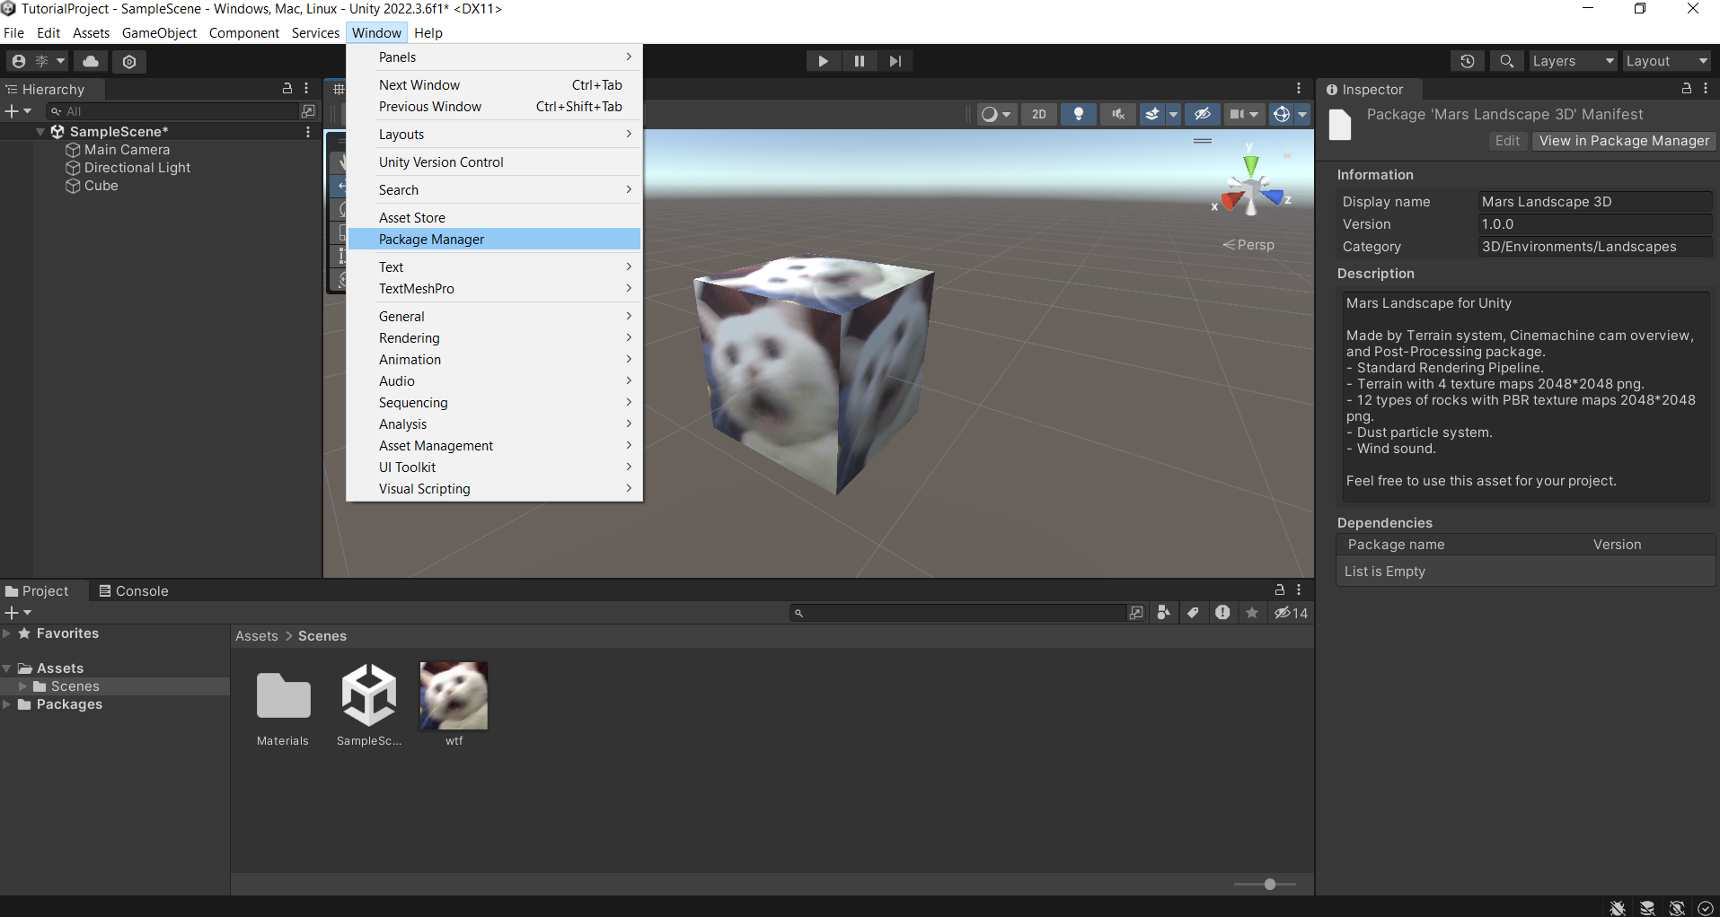Click the Project panel search field
Screen dimensions: 1720x917
click(x=957, y=613)
